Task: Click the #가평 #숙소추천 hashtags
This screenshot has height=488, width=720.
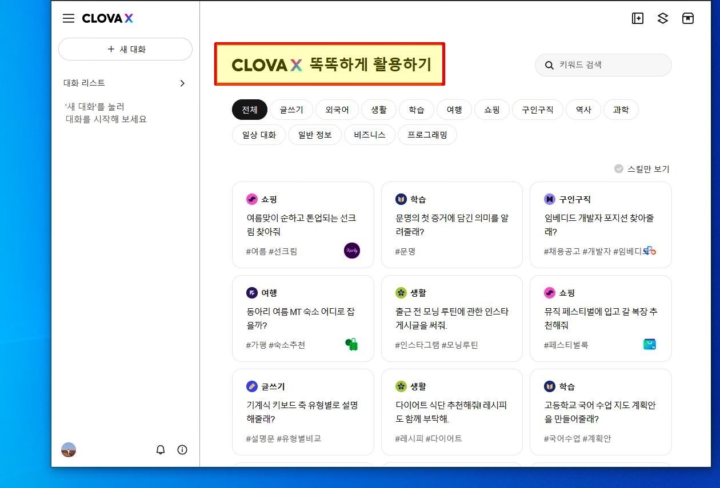Action: point(275,345)
